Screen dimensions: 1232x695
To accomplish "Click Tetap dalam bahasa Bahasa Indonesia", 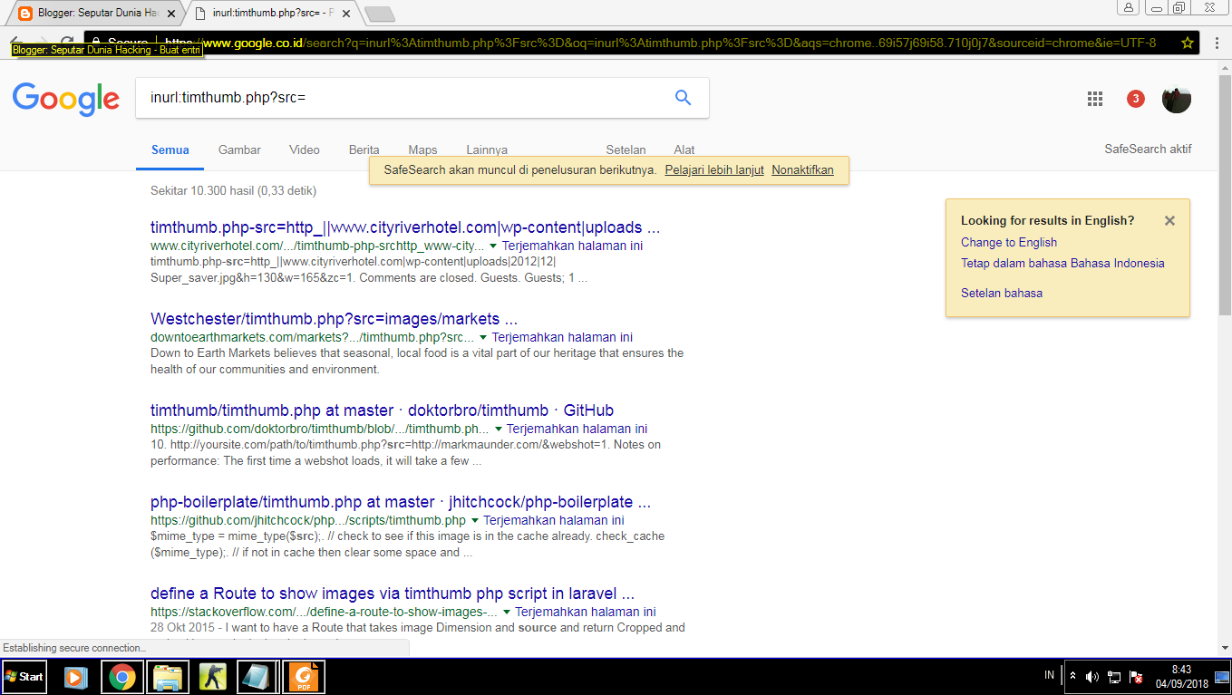I will [x=1062, y=264].
